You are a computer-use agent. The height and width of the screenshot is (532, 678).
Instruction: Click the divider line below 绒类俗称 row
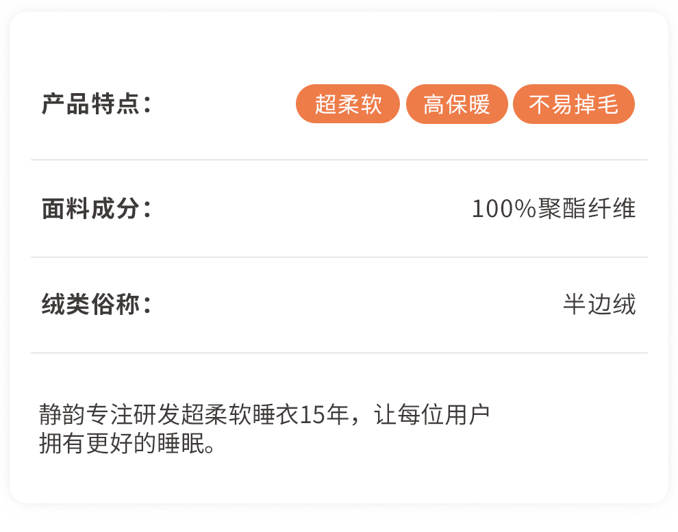(x=339, y=353)
